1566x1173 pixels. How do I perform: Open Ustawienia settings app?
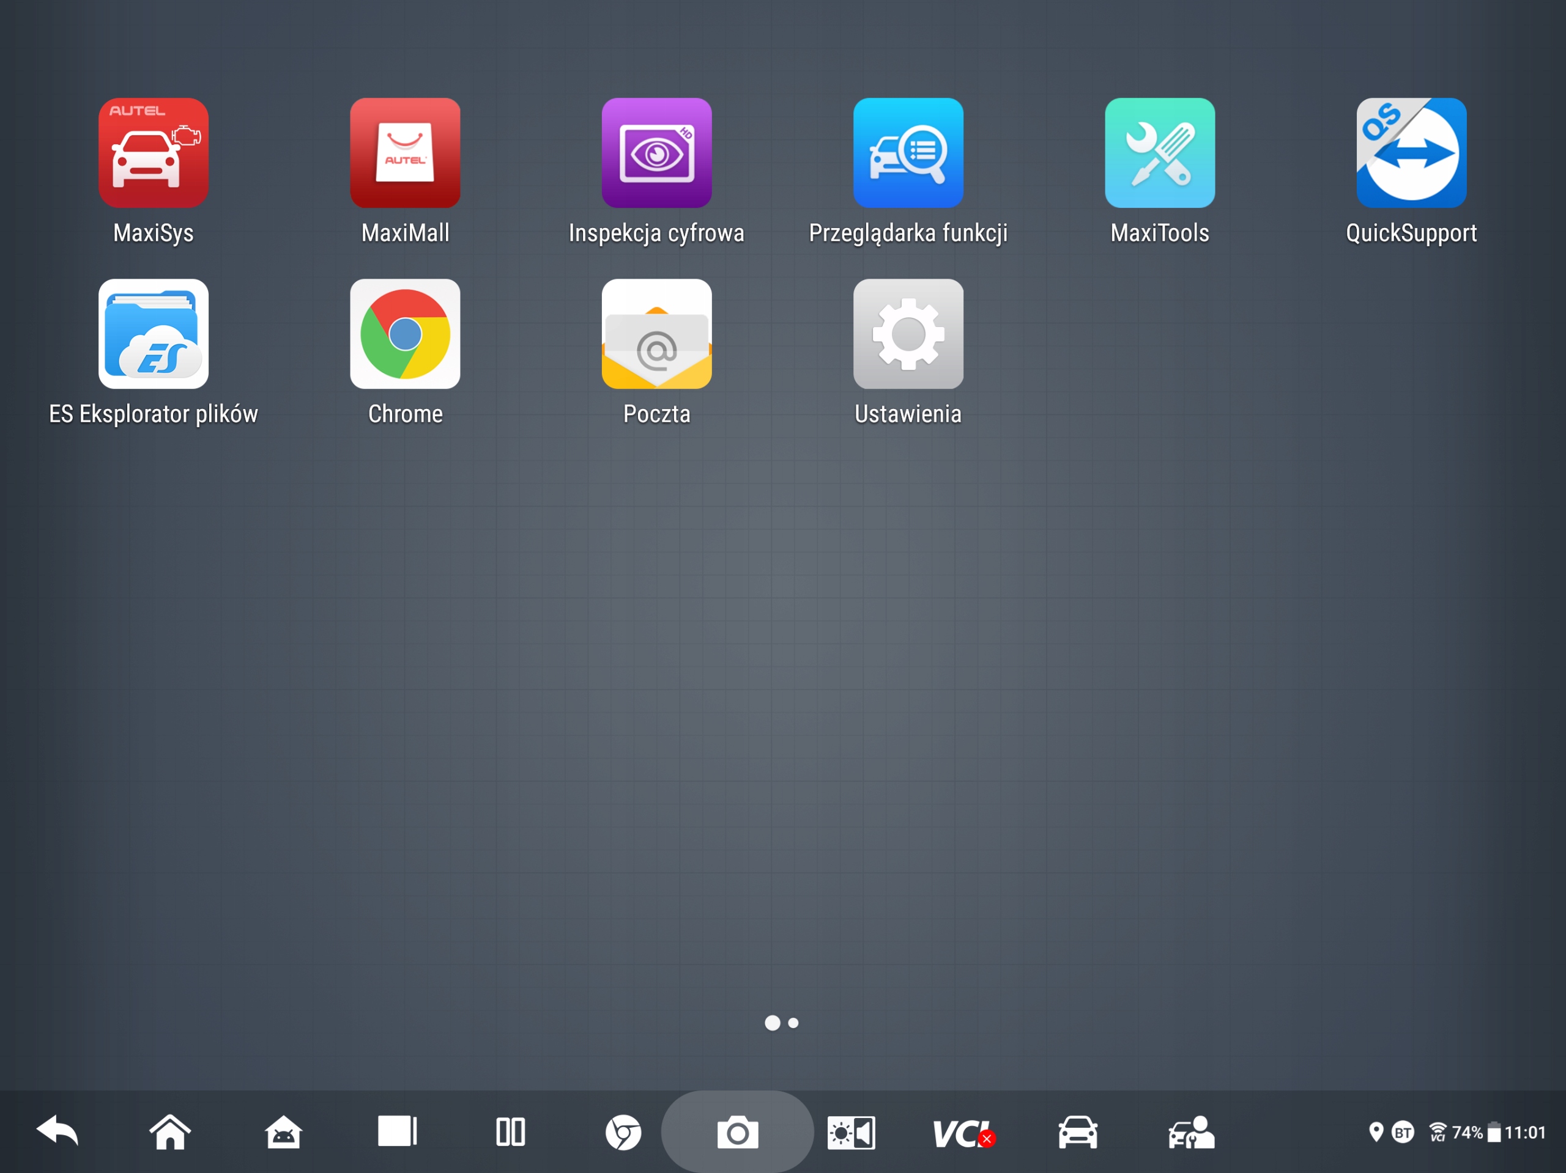tap(908, 333)
